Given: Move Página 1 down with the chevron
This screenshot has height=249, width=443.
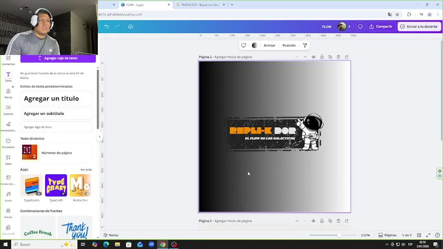Looking at the screenshot, I should pyautogui.click(x=305, y=57).
